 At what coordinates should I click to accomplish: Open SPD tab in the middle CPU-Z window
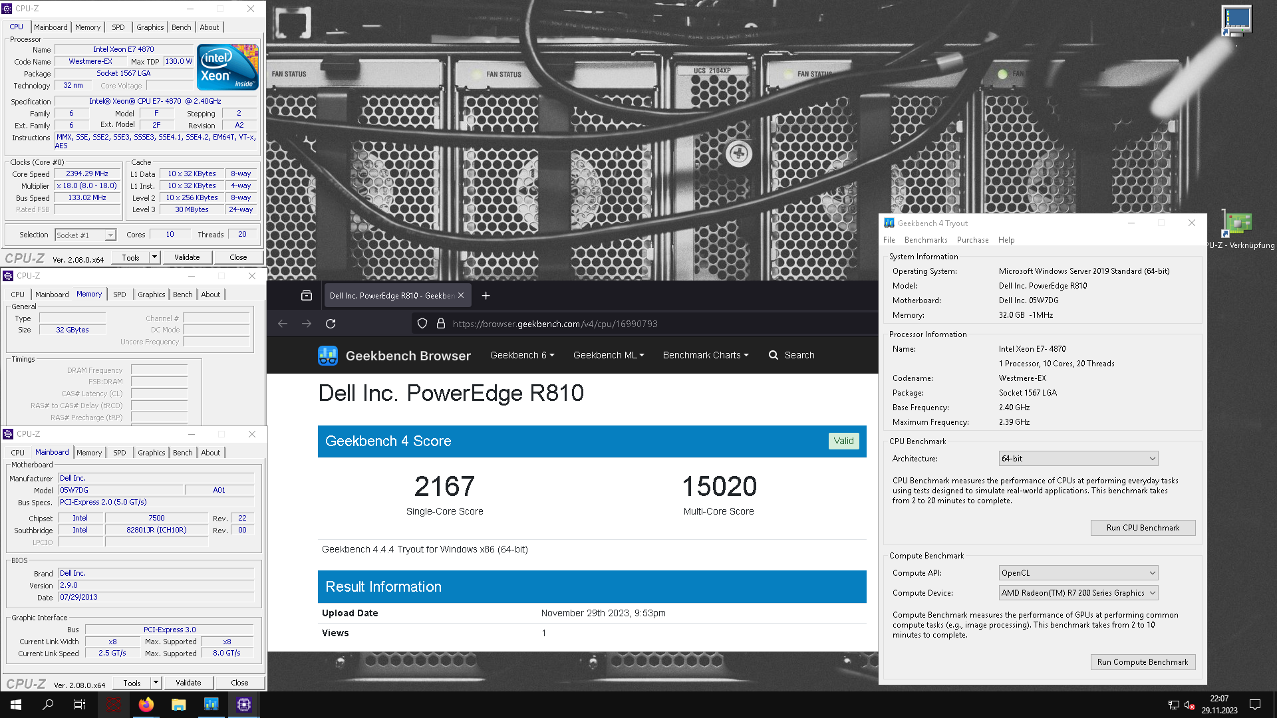tap(119, 295)
